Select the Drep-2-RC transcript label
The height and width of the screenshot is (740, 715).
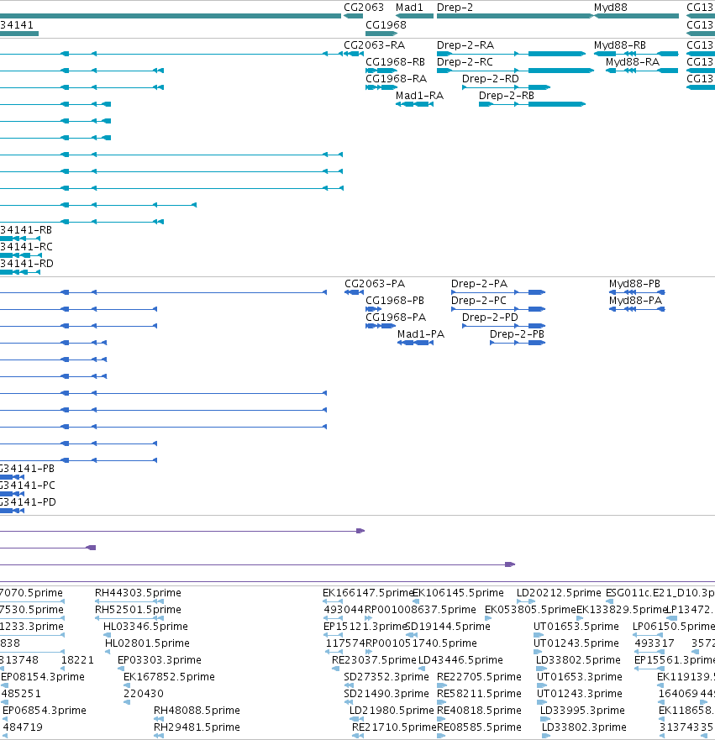coord(465,62)
